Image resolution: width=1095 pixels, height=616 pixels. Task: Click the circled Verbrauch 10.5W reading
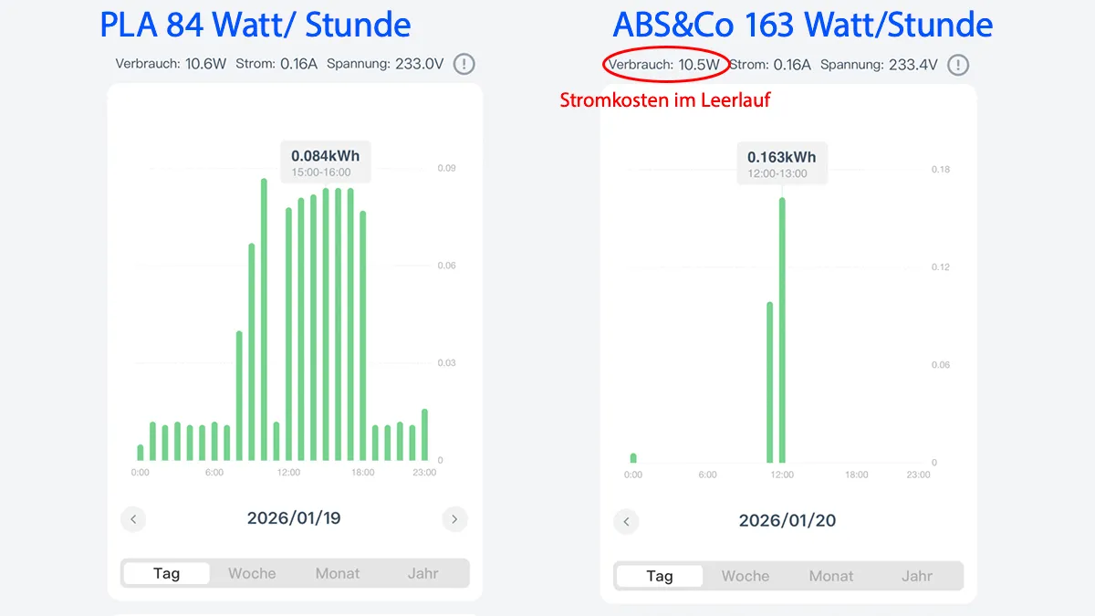tap(665, 65)
